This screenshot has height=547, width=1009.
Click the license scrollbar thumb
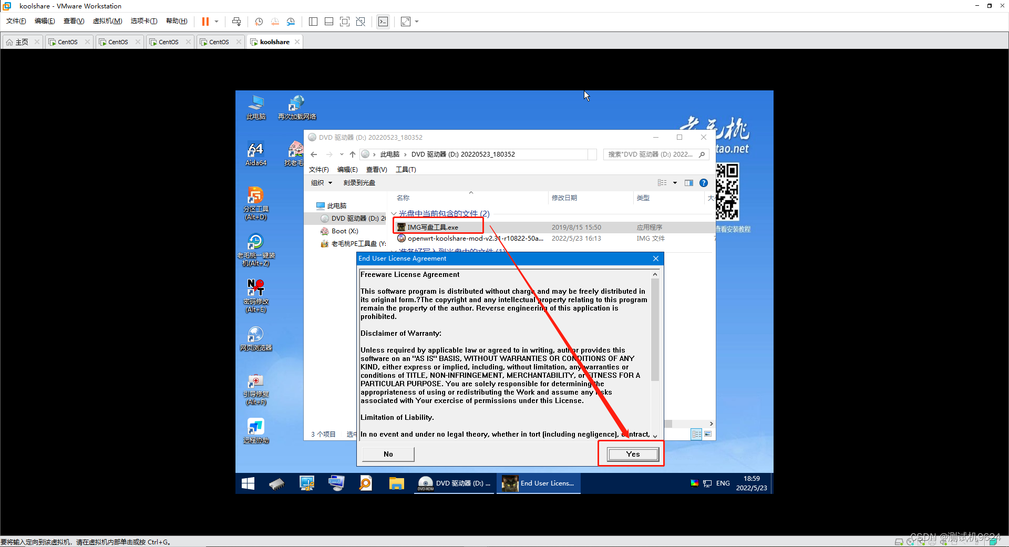tap(655, 329)
